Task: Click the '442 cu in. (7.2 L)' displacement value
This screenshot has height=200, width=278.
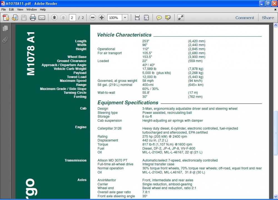Action: click(x=155, y=140)
